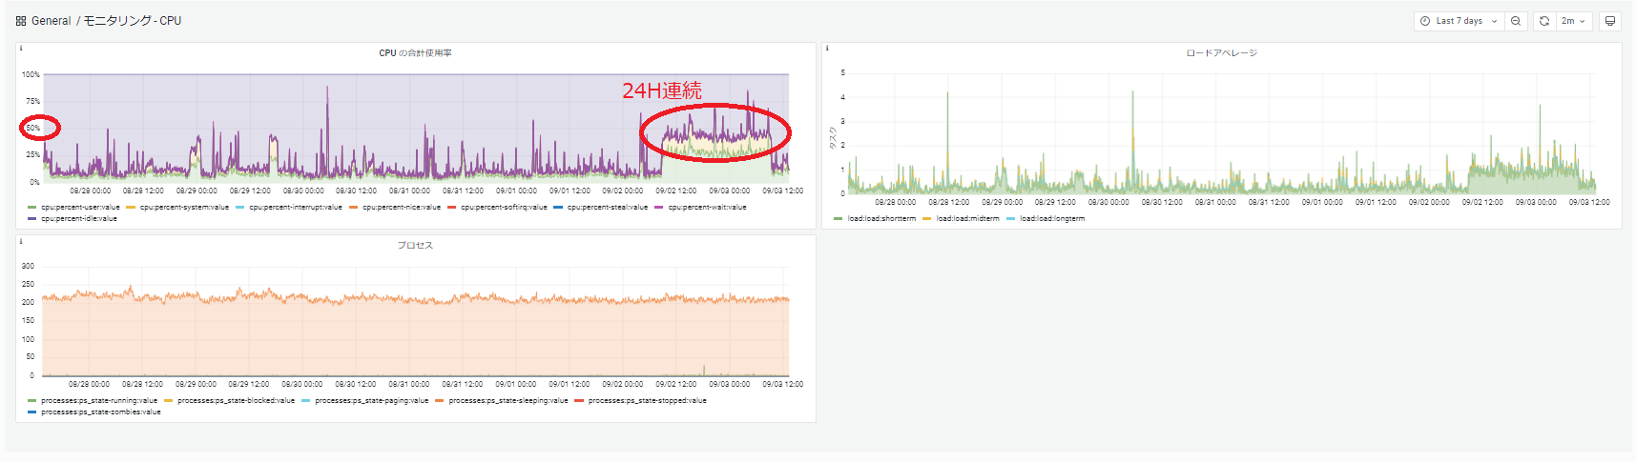Click the dashboards grid icon beside General
This screenshot has height=462, width=1636.
coord(21,21)
